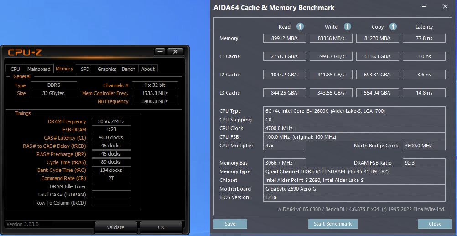The height and width of the screenshot is (236, 457).
Task: Click the Write info icon in AIDA64
Action: click(x=348, y=27)
